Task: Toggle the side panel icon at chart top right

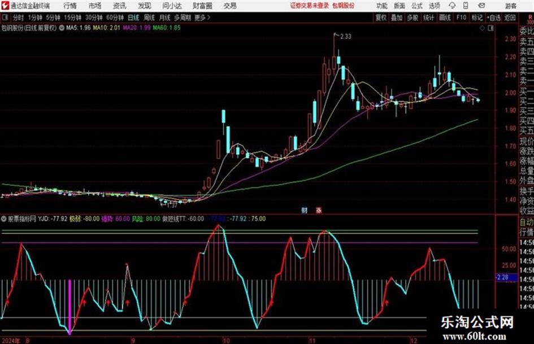Action: coord(490,28)
